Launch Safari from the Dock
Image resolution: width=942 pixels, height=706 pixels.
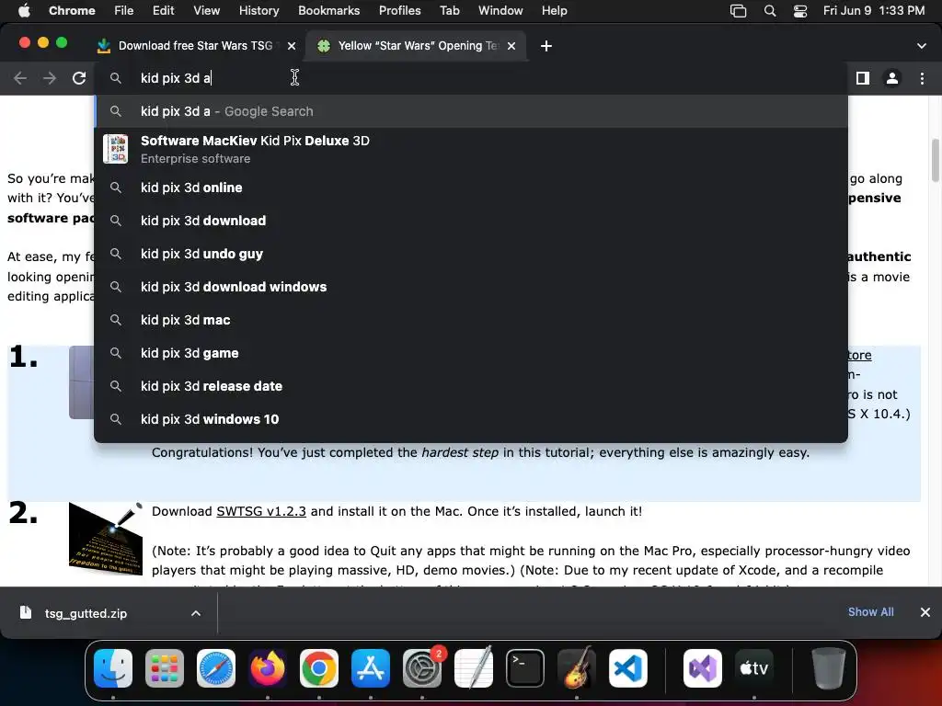click(x=216, y=668)
